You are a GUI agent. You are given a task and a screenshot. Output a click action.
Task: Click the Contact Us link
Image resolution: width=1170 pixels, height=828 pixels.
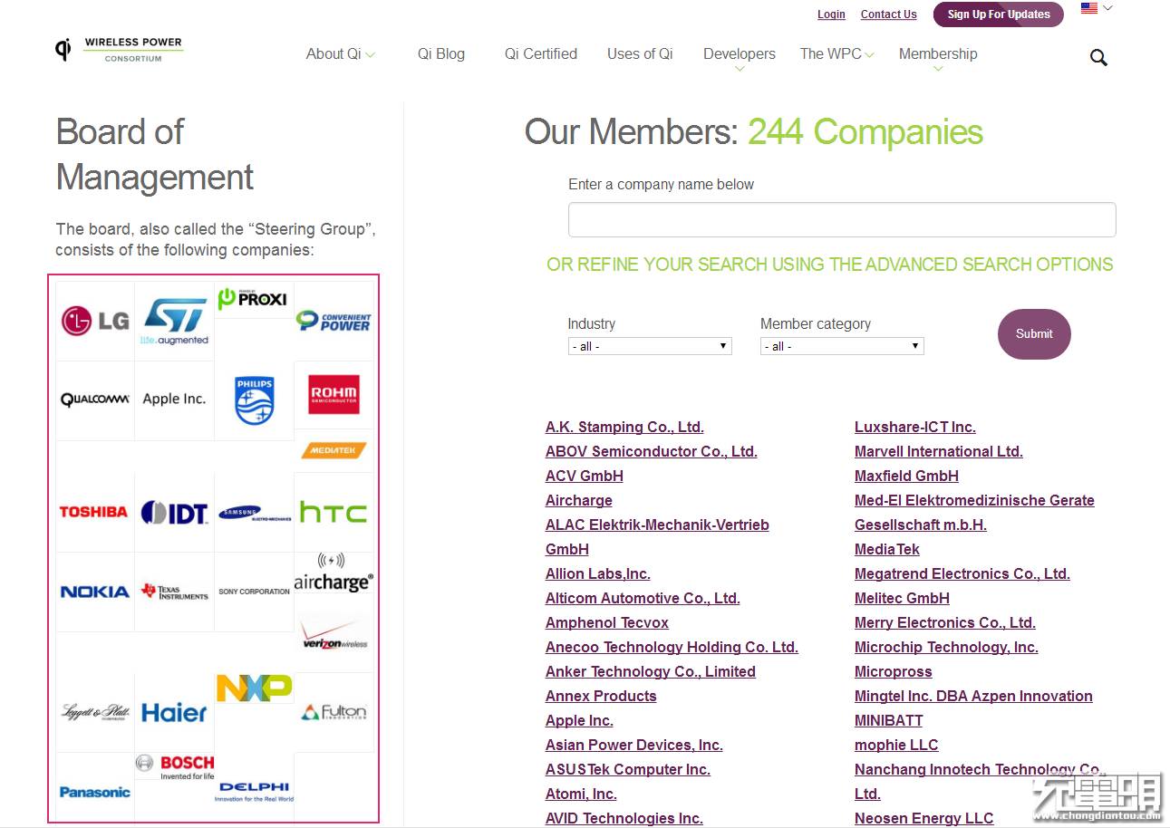click(x=888, y=14)
